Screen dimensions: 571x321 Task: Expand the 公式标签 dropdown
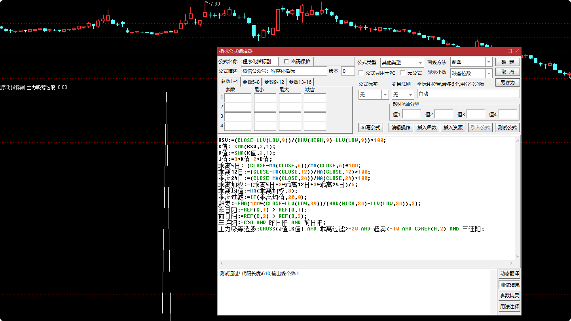pyautogui.click(x=374, y=94)
